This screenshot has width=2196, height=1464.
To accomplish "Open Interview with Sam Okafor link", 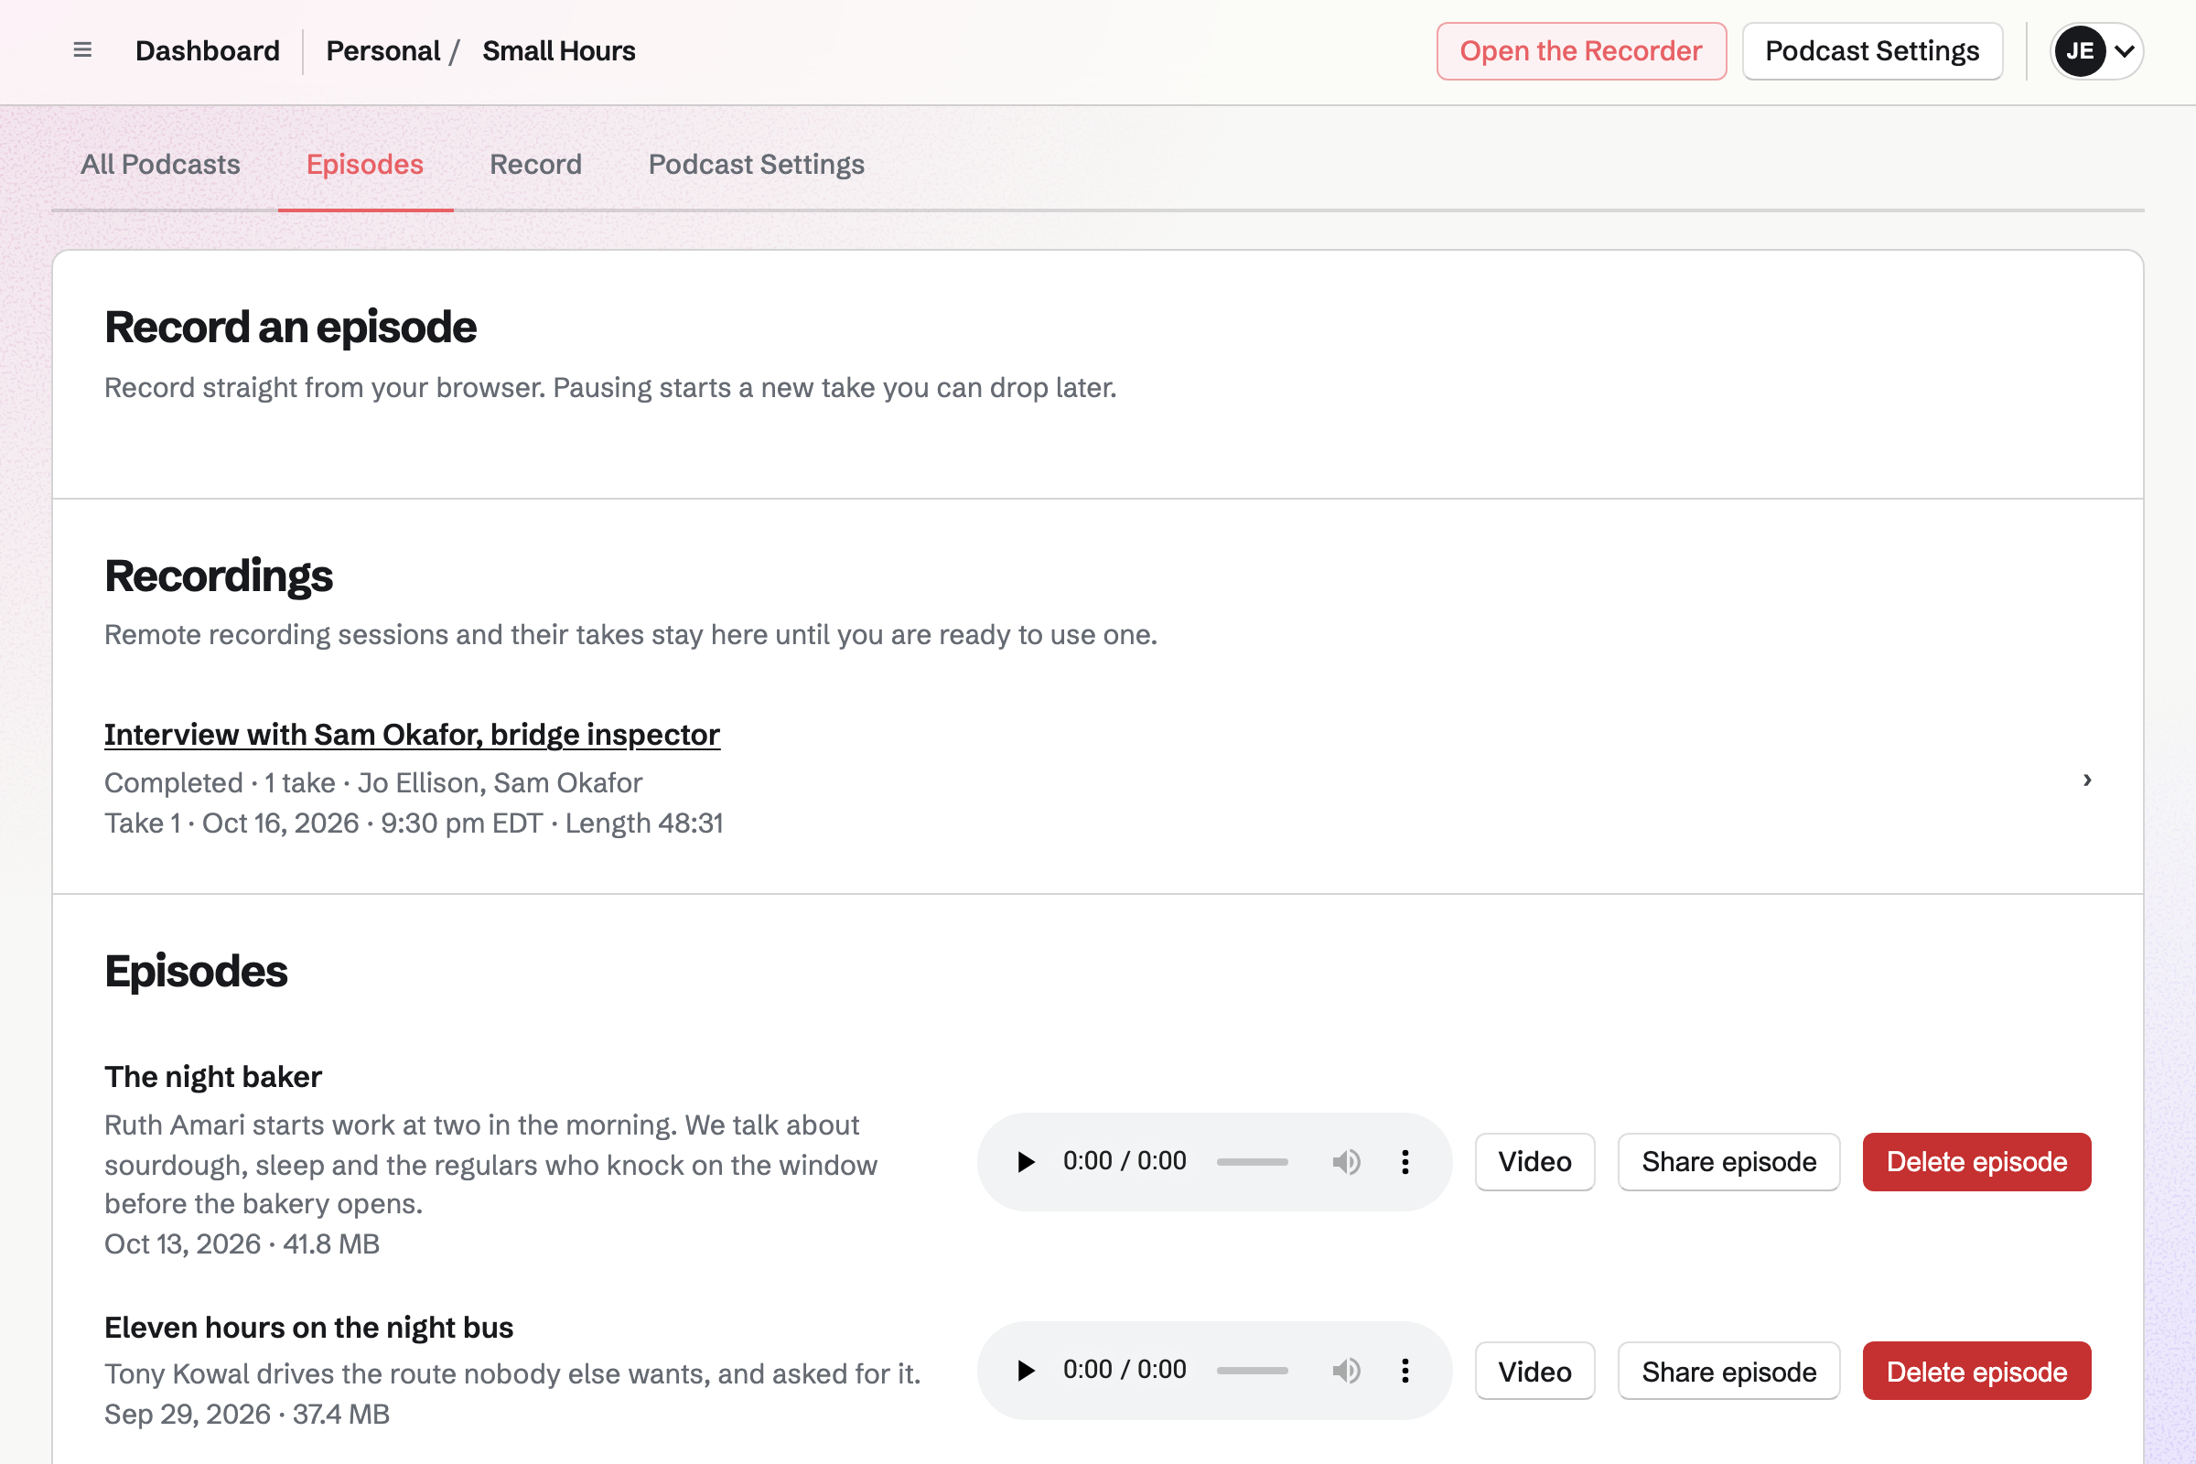I will click(412, 735).
